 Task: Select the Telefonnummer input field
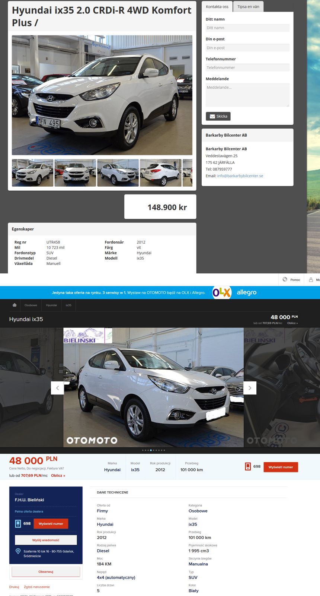247,68
